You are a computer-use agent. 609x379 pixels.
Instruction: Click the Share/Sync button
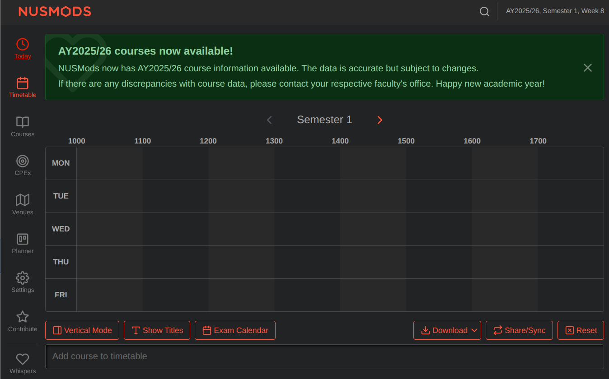click(x=519, y=330)
